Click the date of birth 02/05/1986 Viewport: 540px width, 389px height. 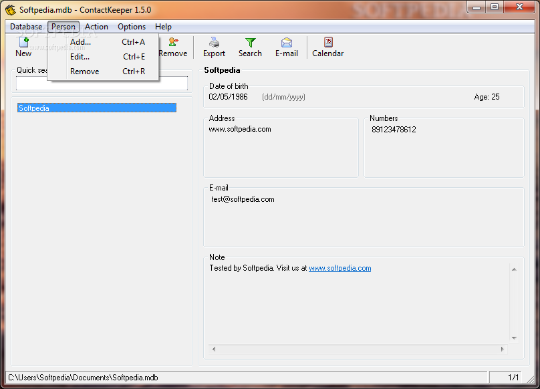pos(228,97)
